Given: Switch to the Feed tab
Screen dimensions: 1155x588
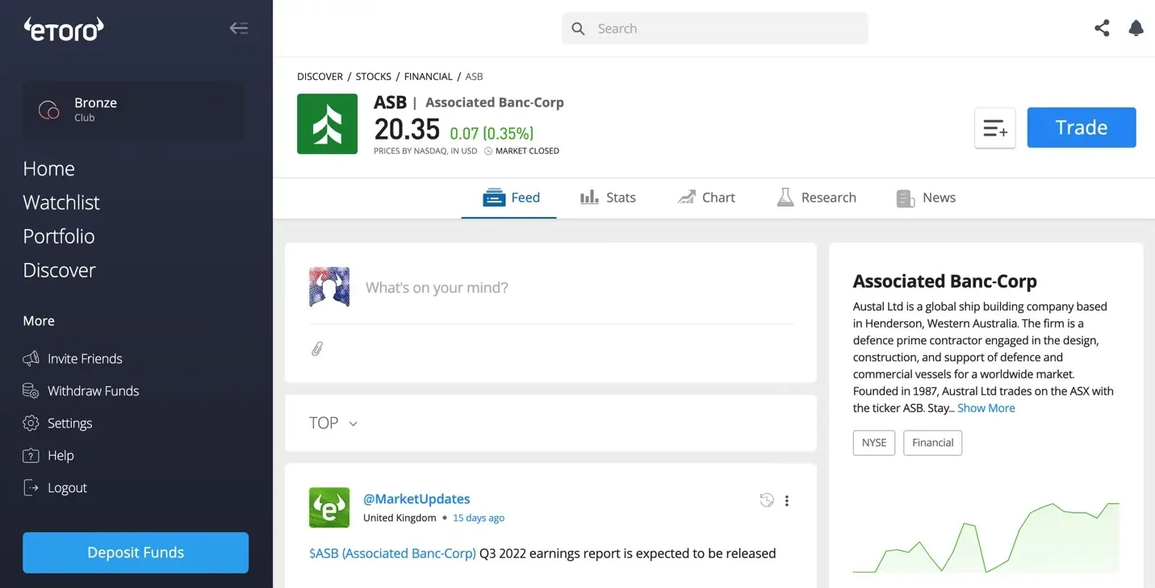Looking at the screenshot, I should (x=511, y=198).
